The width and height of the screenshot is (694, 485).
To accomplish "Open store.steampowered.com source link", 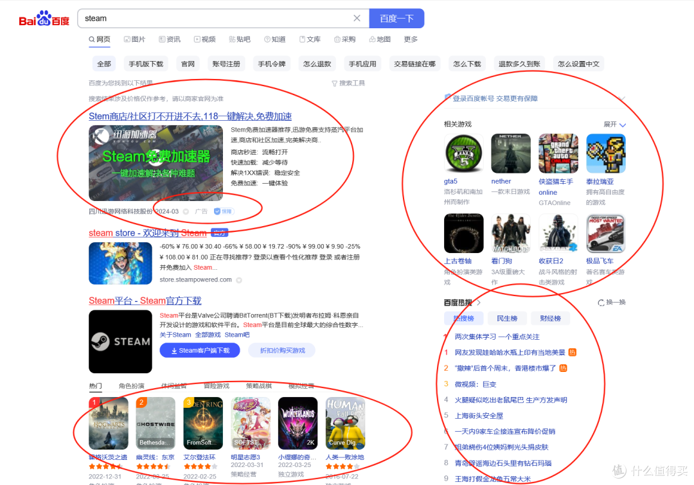I will click(195, 279).
